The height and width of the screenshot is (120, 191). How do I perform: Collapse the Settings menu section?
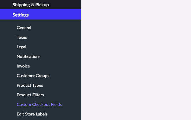click(21, 15)
